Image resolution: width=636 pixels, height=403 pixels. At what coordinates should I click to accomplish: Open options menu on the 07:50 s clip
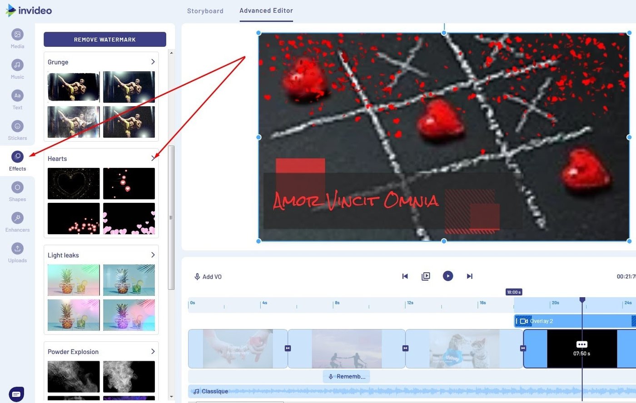[581, 344]
